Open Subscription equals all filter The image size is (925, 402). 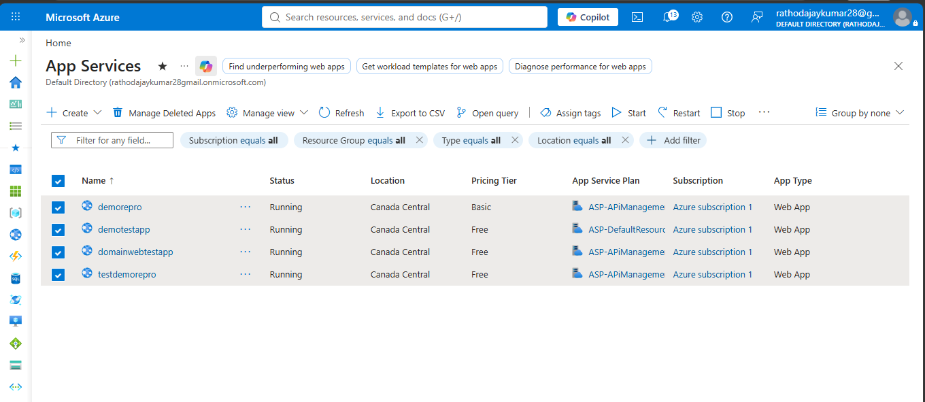pos(233,140)
